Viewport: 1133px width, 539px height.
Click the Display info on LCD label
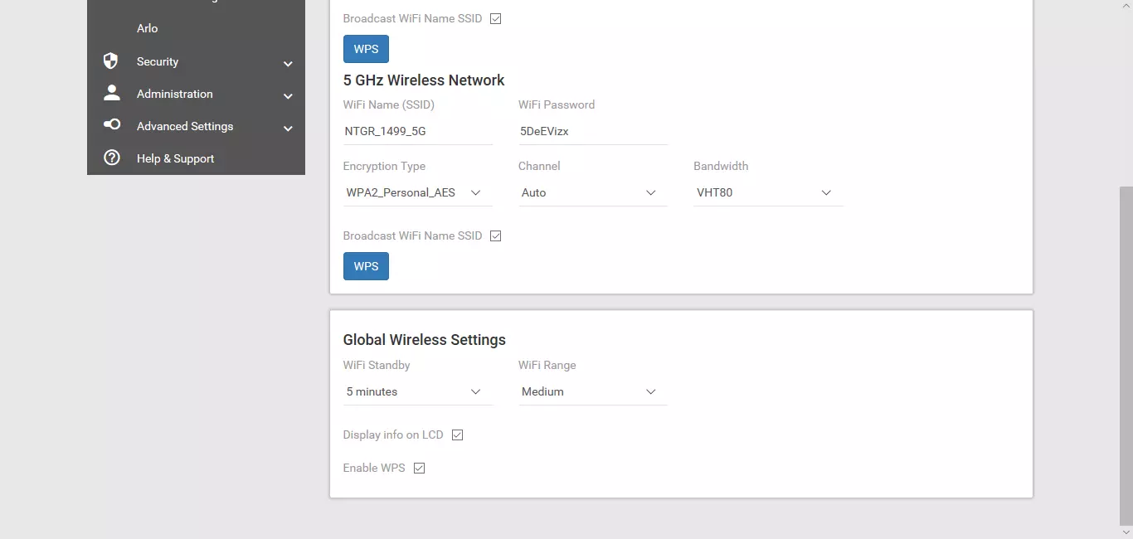[x=393, y=435]
